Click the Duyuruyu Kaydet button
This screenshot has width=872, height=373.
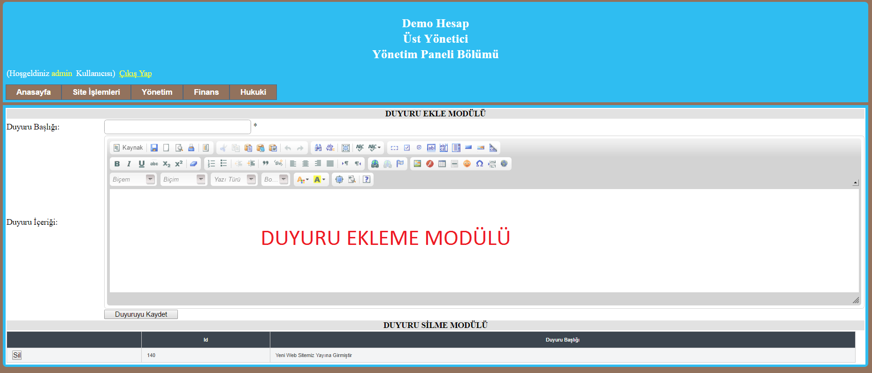tap(141, 314)
